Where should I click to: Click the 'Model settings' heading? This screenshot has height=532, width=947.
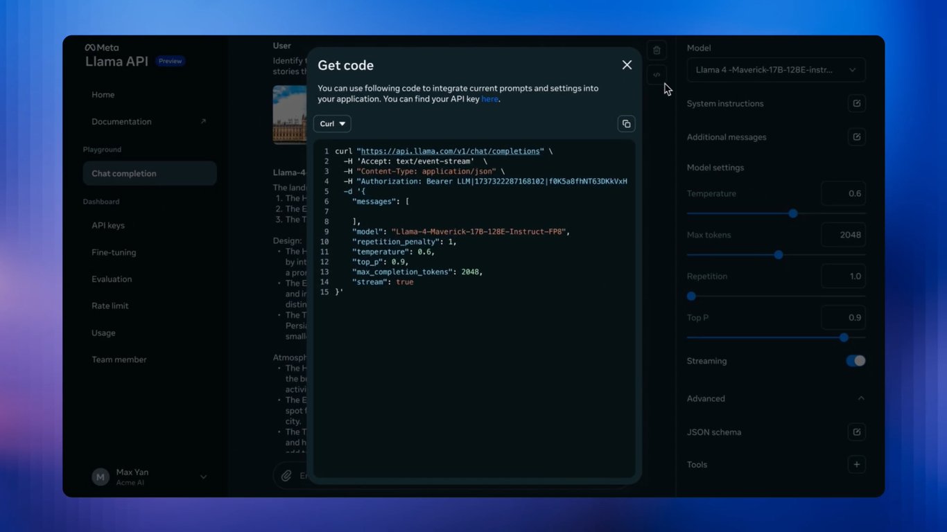715,168
